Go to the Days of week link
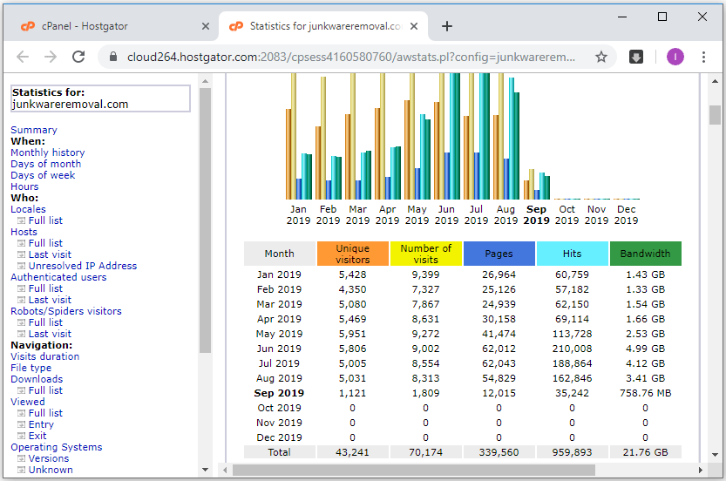Screen dimensions: 726x481 click(x=43, y=175)
